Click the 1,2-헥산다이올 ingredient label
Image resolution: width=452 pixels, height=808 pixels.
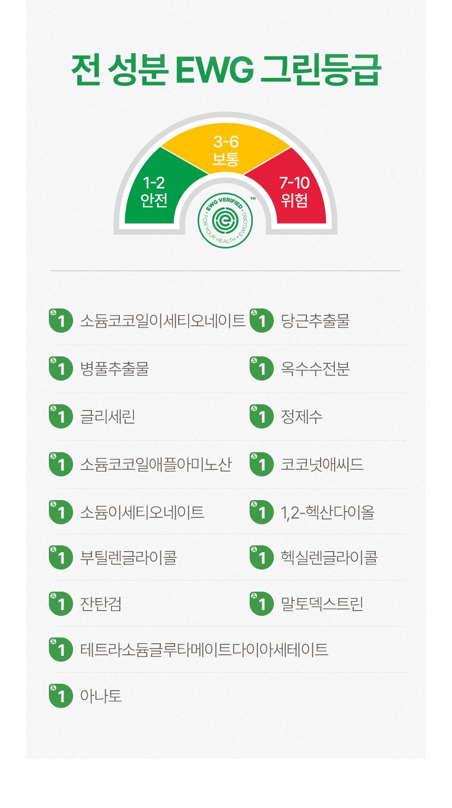(327, 512)
